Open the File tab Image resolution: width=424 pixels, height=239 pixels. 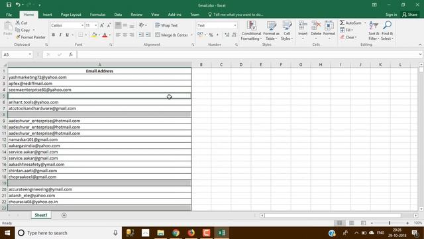[x=9, y=15]
